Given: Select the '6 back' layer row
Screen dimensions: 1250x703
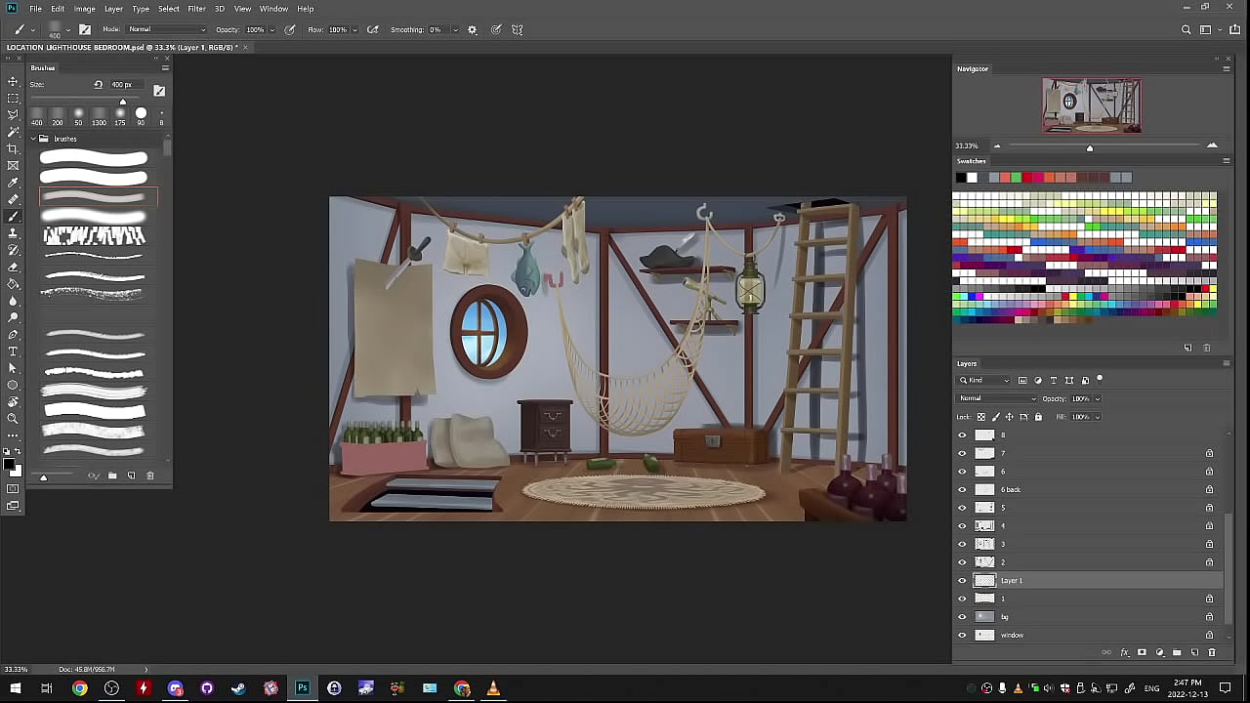Looking at the screenshot, I should [x=1089, y=489].
